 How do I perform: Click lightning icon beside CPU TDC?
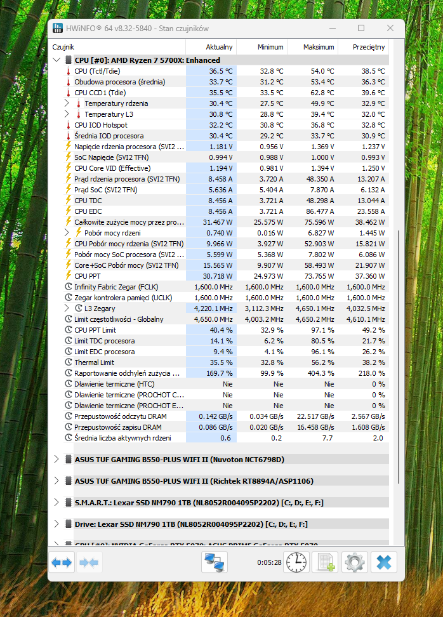click(69, 201)
